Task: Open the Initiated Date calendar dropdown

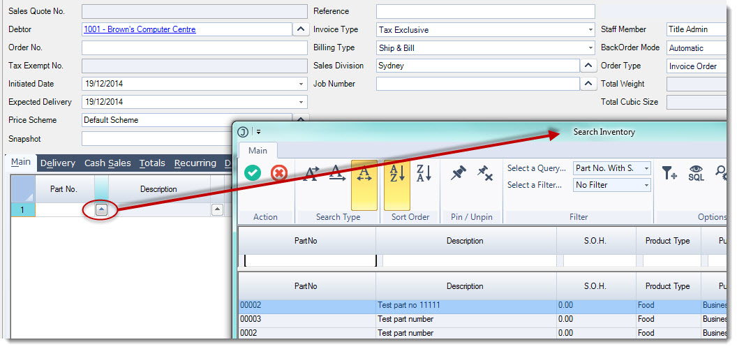Action: (x=301, y=84)
